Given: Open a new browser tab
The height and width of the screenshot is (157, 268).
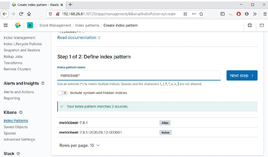Looking at the screenshot, I should click(x=70, y=5).
